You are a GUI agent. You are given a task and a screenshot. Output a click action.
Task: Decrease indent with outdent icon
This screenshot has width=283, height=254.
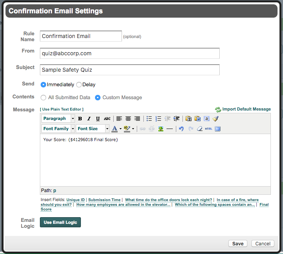click(167, 119)
